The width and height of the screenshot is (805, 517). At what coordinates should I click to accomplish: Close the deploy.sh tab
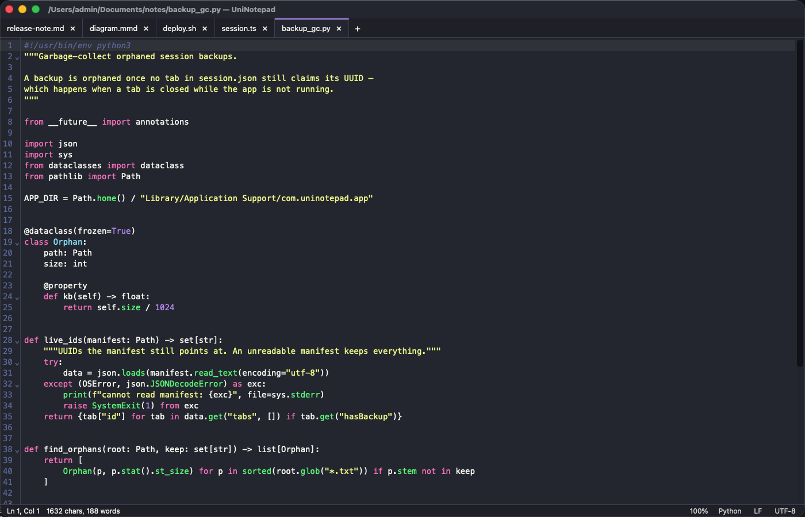click(x=205, y=29)
